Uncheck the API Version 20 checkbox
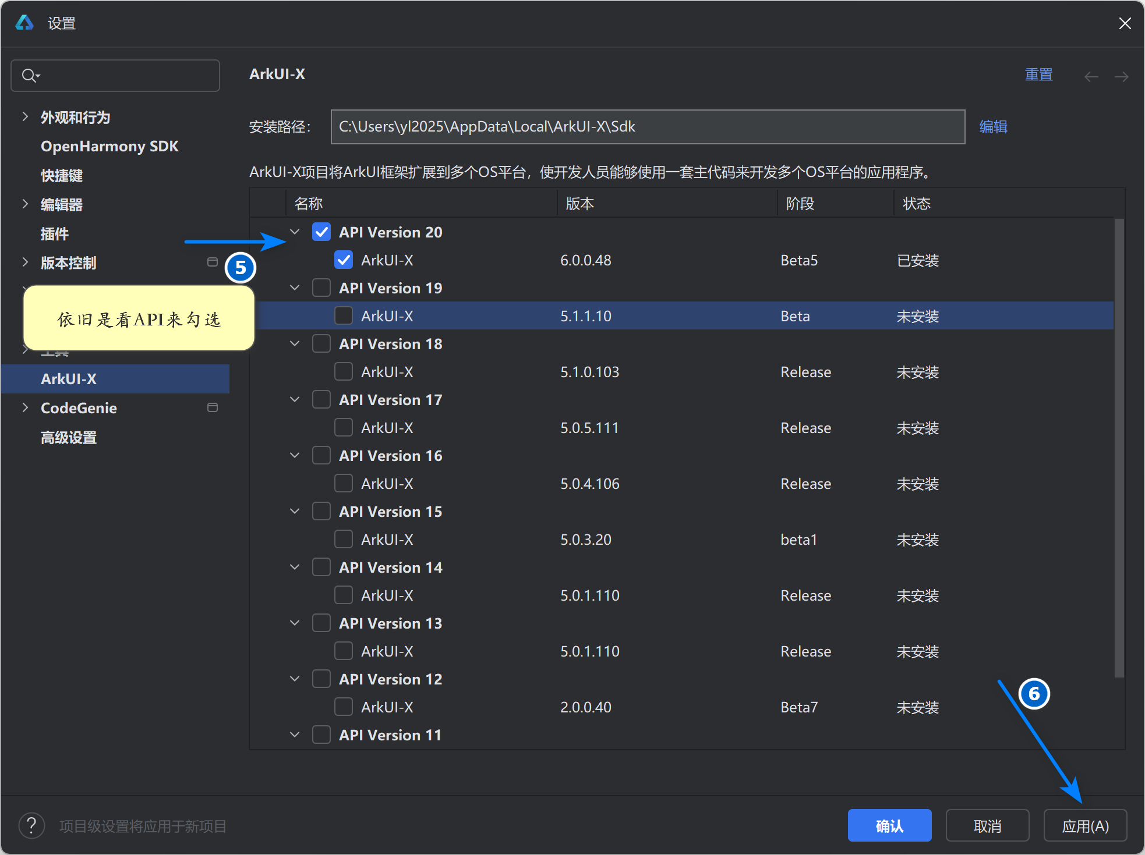Image resolution: width=1145 pixels, height=855 pixels. (x=321, y=232)
